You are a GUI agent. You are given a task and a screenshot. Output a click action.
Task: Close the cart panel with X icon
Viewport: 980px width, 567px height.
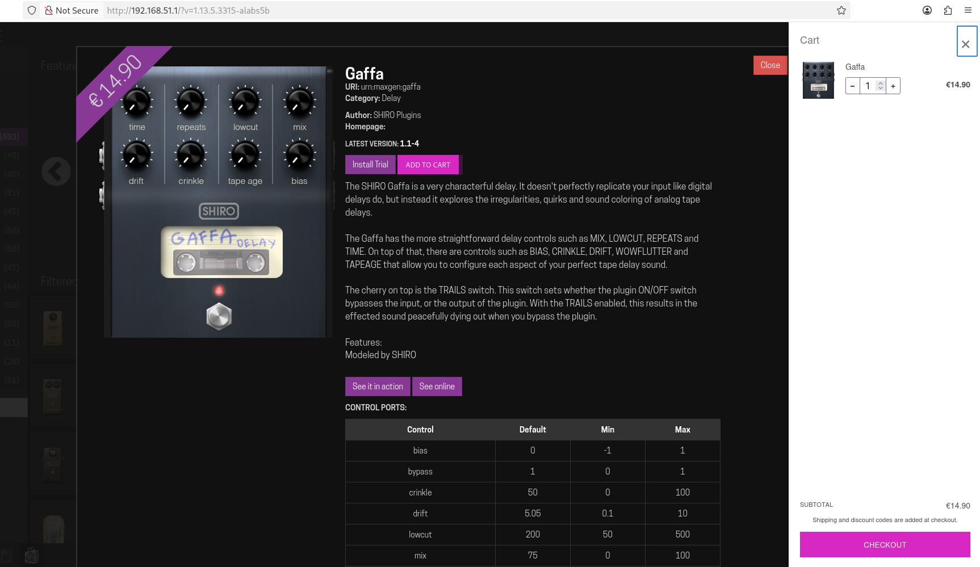(x=966, y=43)
